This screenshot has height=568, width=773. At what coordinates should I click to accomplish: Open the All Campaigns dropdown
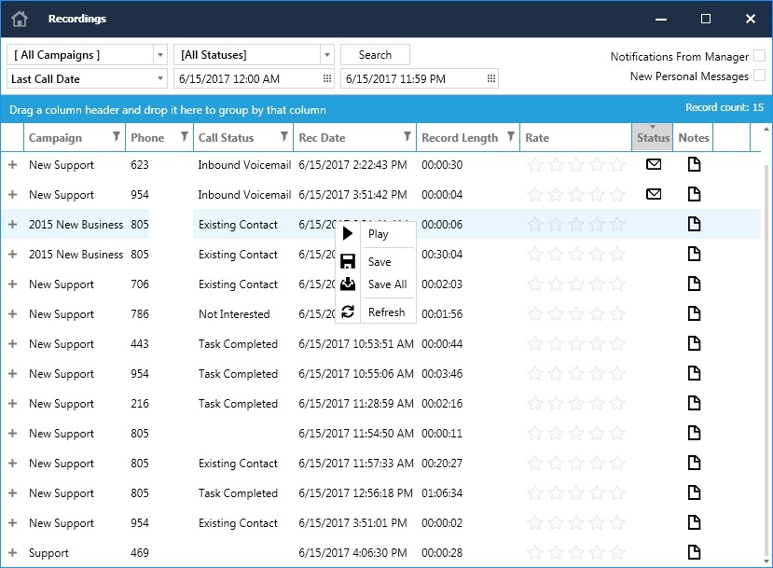coord(160,55)
